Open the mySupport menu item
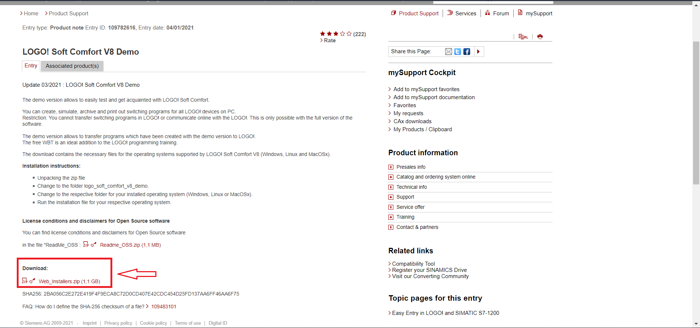This screenshot has width=700, height=328. click(539, 13)
